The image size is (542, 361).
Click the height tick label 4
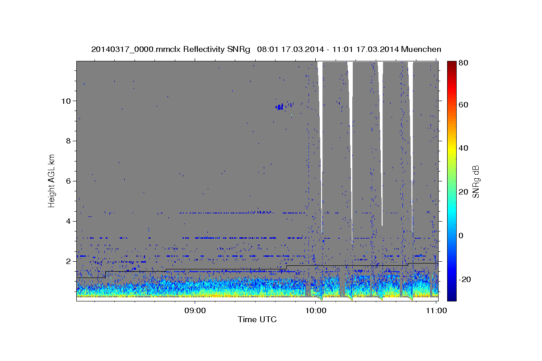(68, 221)
